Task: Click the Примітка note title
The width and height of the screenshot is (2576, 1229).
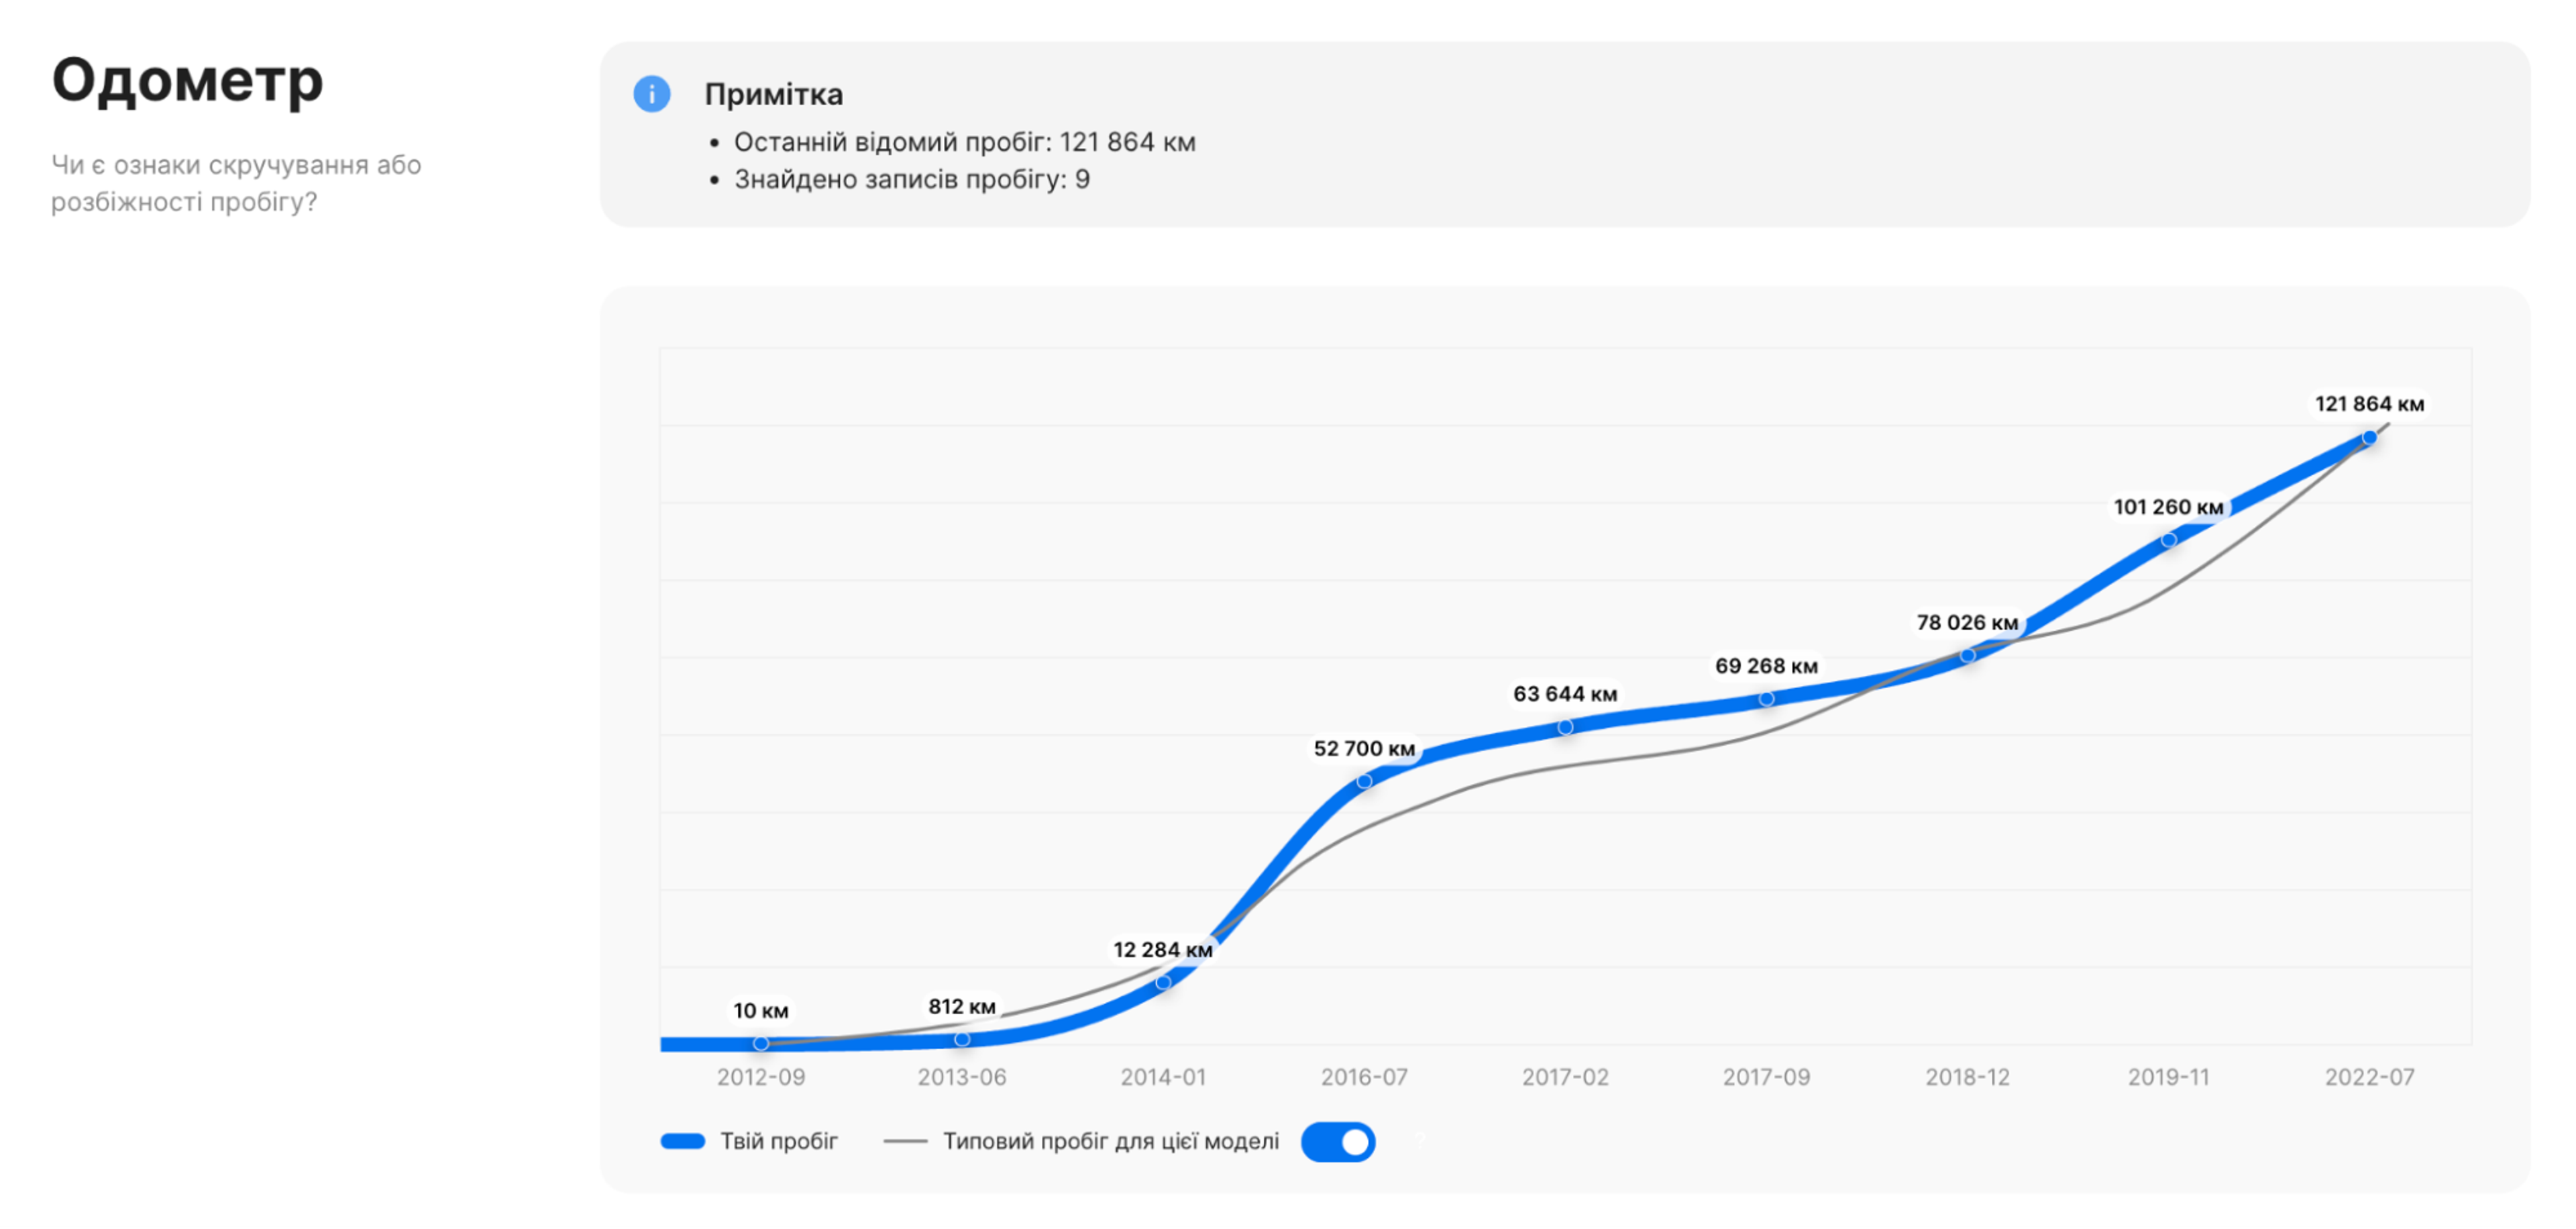Action: pyautogui.click(x=774, y=94)
